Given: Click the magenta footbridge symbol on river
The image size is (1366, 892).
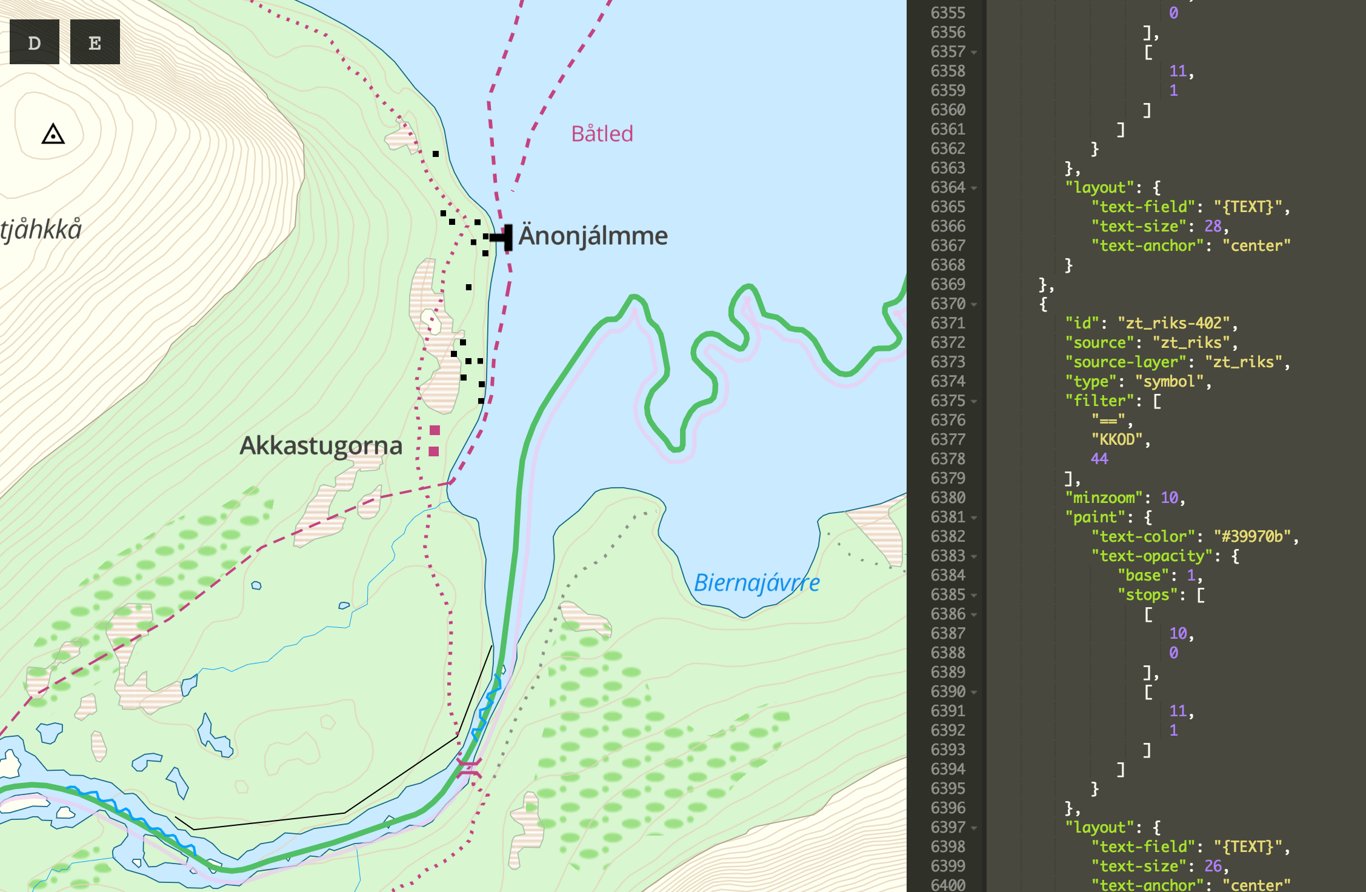Looking at the screenshot, I should pyautogui.click(x=468, y=768).
